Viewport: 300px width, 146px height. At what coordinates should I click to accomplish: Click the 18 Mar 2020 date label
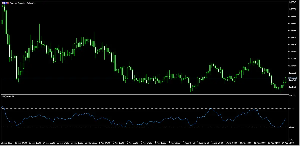coord(7,143)
